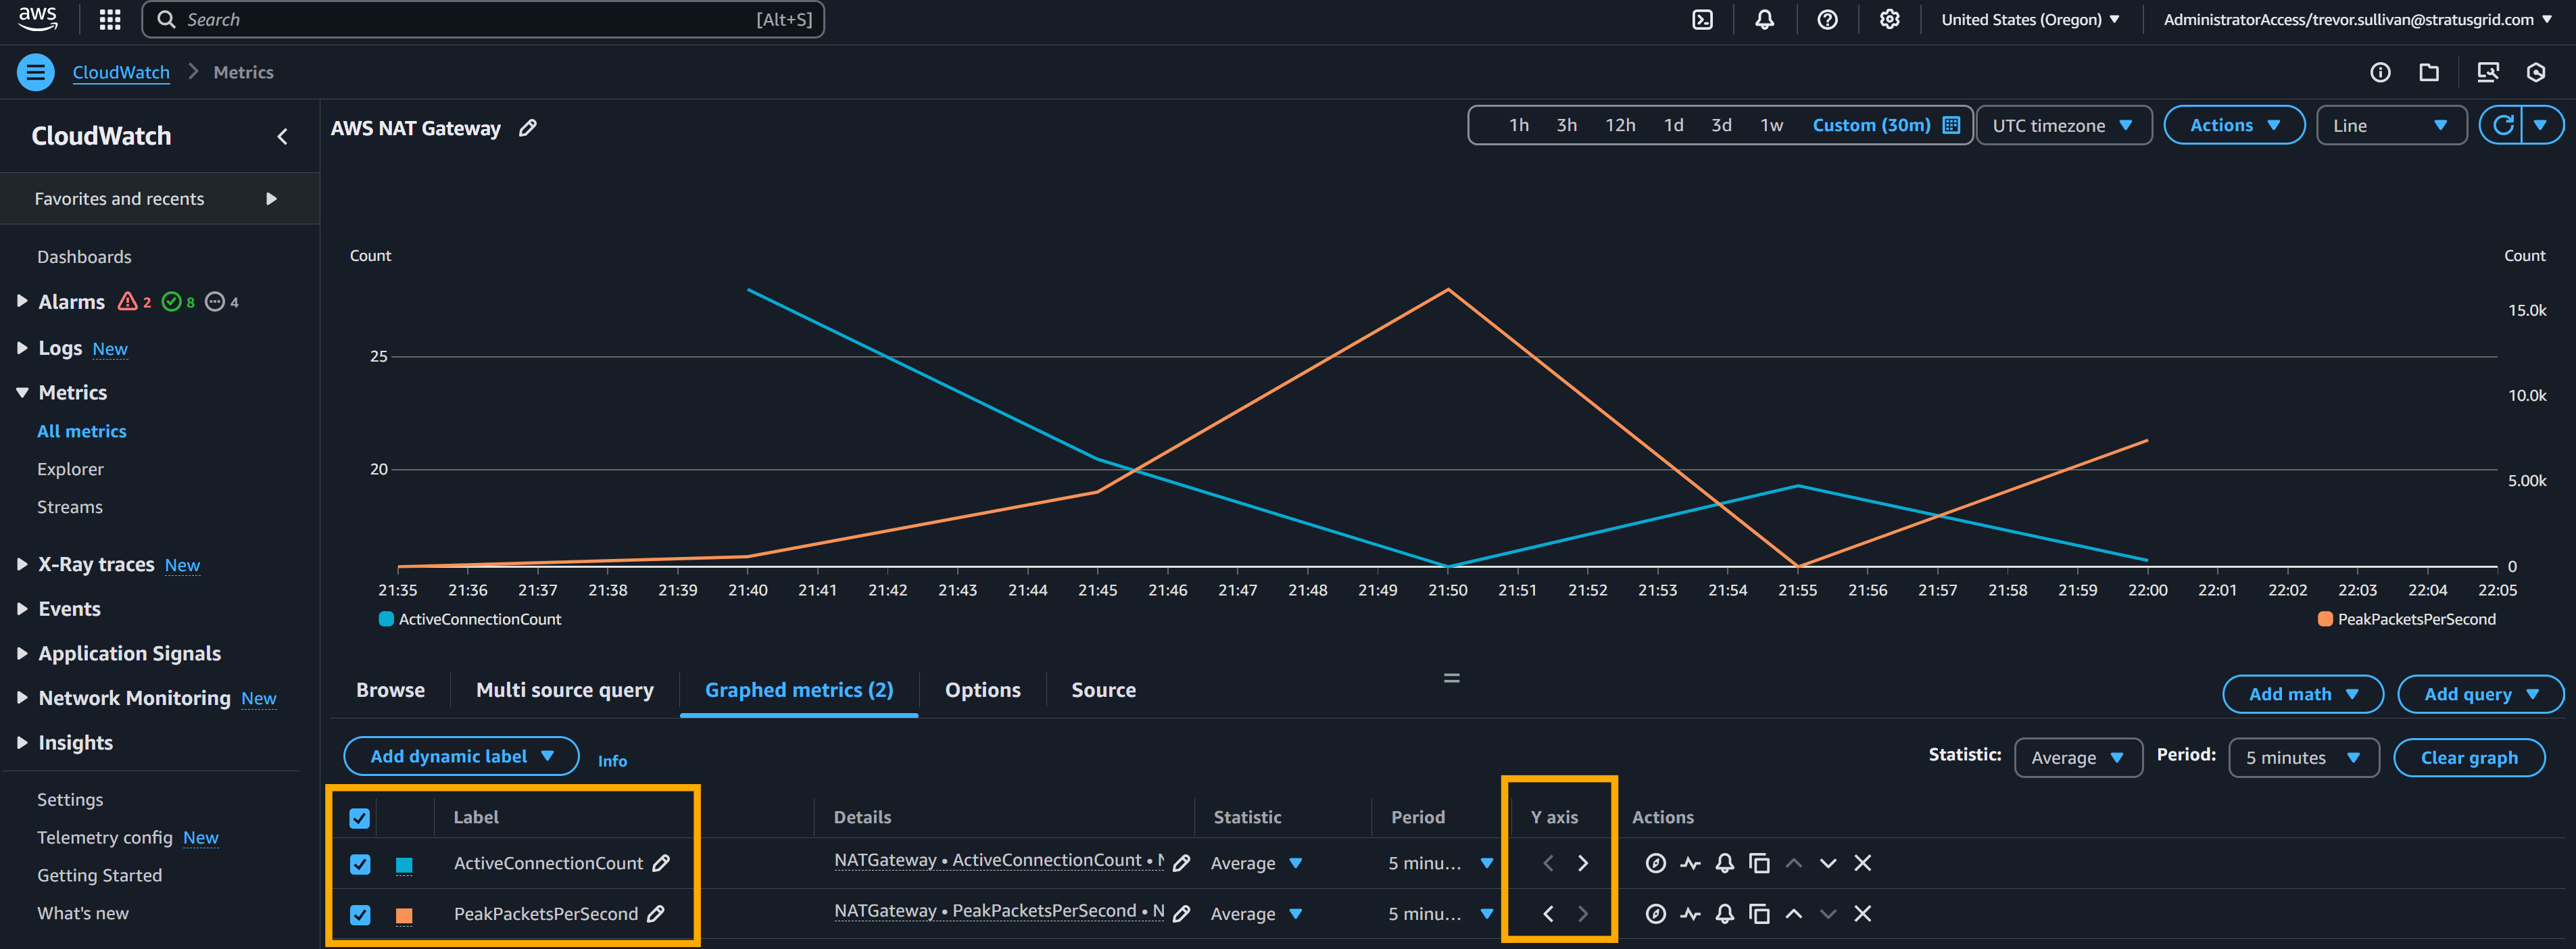Refresh the graph
The width and height of the screenshot is (2576, 949).
pyautogui.click(x=2503, y=125)
